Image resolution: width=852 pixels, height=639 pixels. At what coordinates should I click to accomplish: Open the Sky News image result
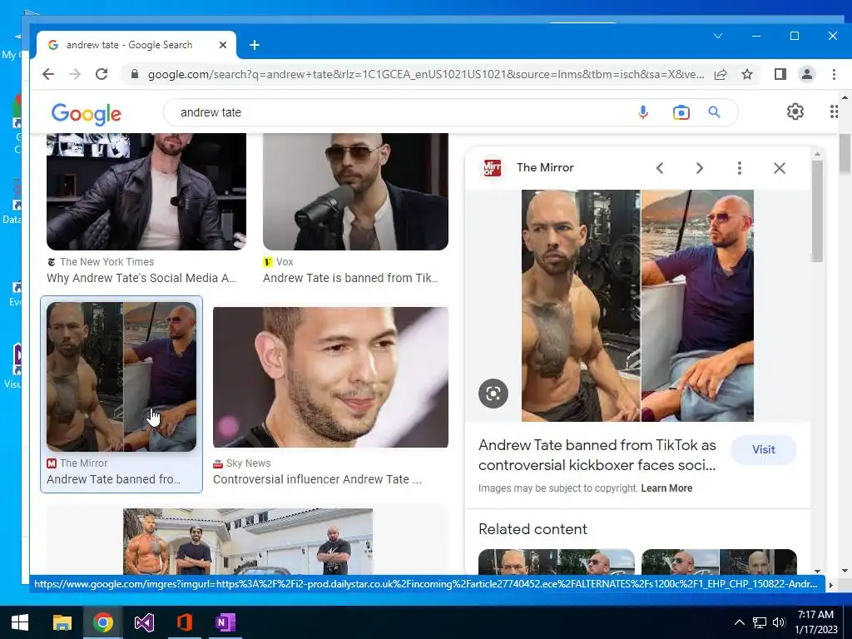[330, 377]
